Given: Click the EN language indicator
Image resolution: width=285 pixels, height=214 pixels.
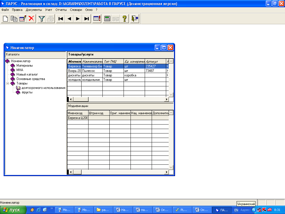Looking at the screenshot, I should tap(236, 210).
